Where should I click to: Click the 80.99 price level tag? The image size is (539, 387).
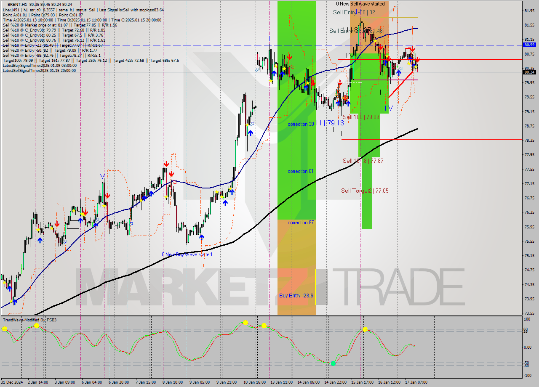(529, 45)
